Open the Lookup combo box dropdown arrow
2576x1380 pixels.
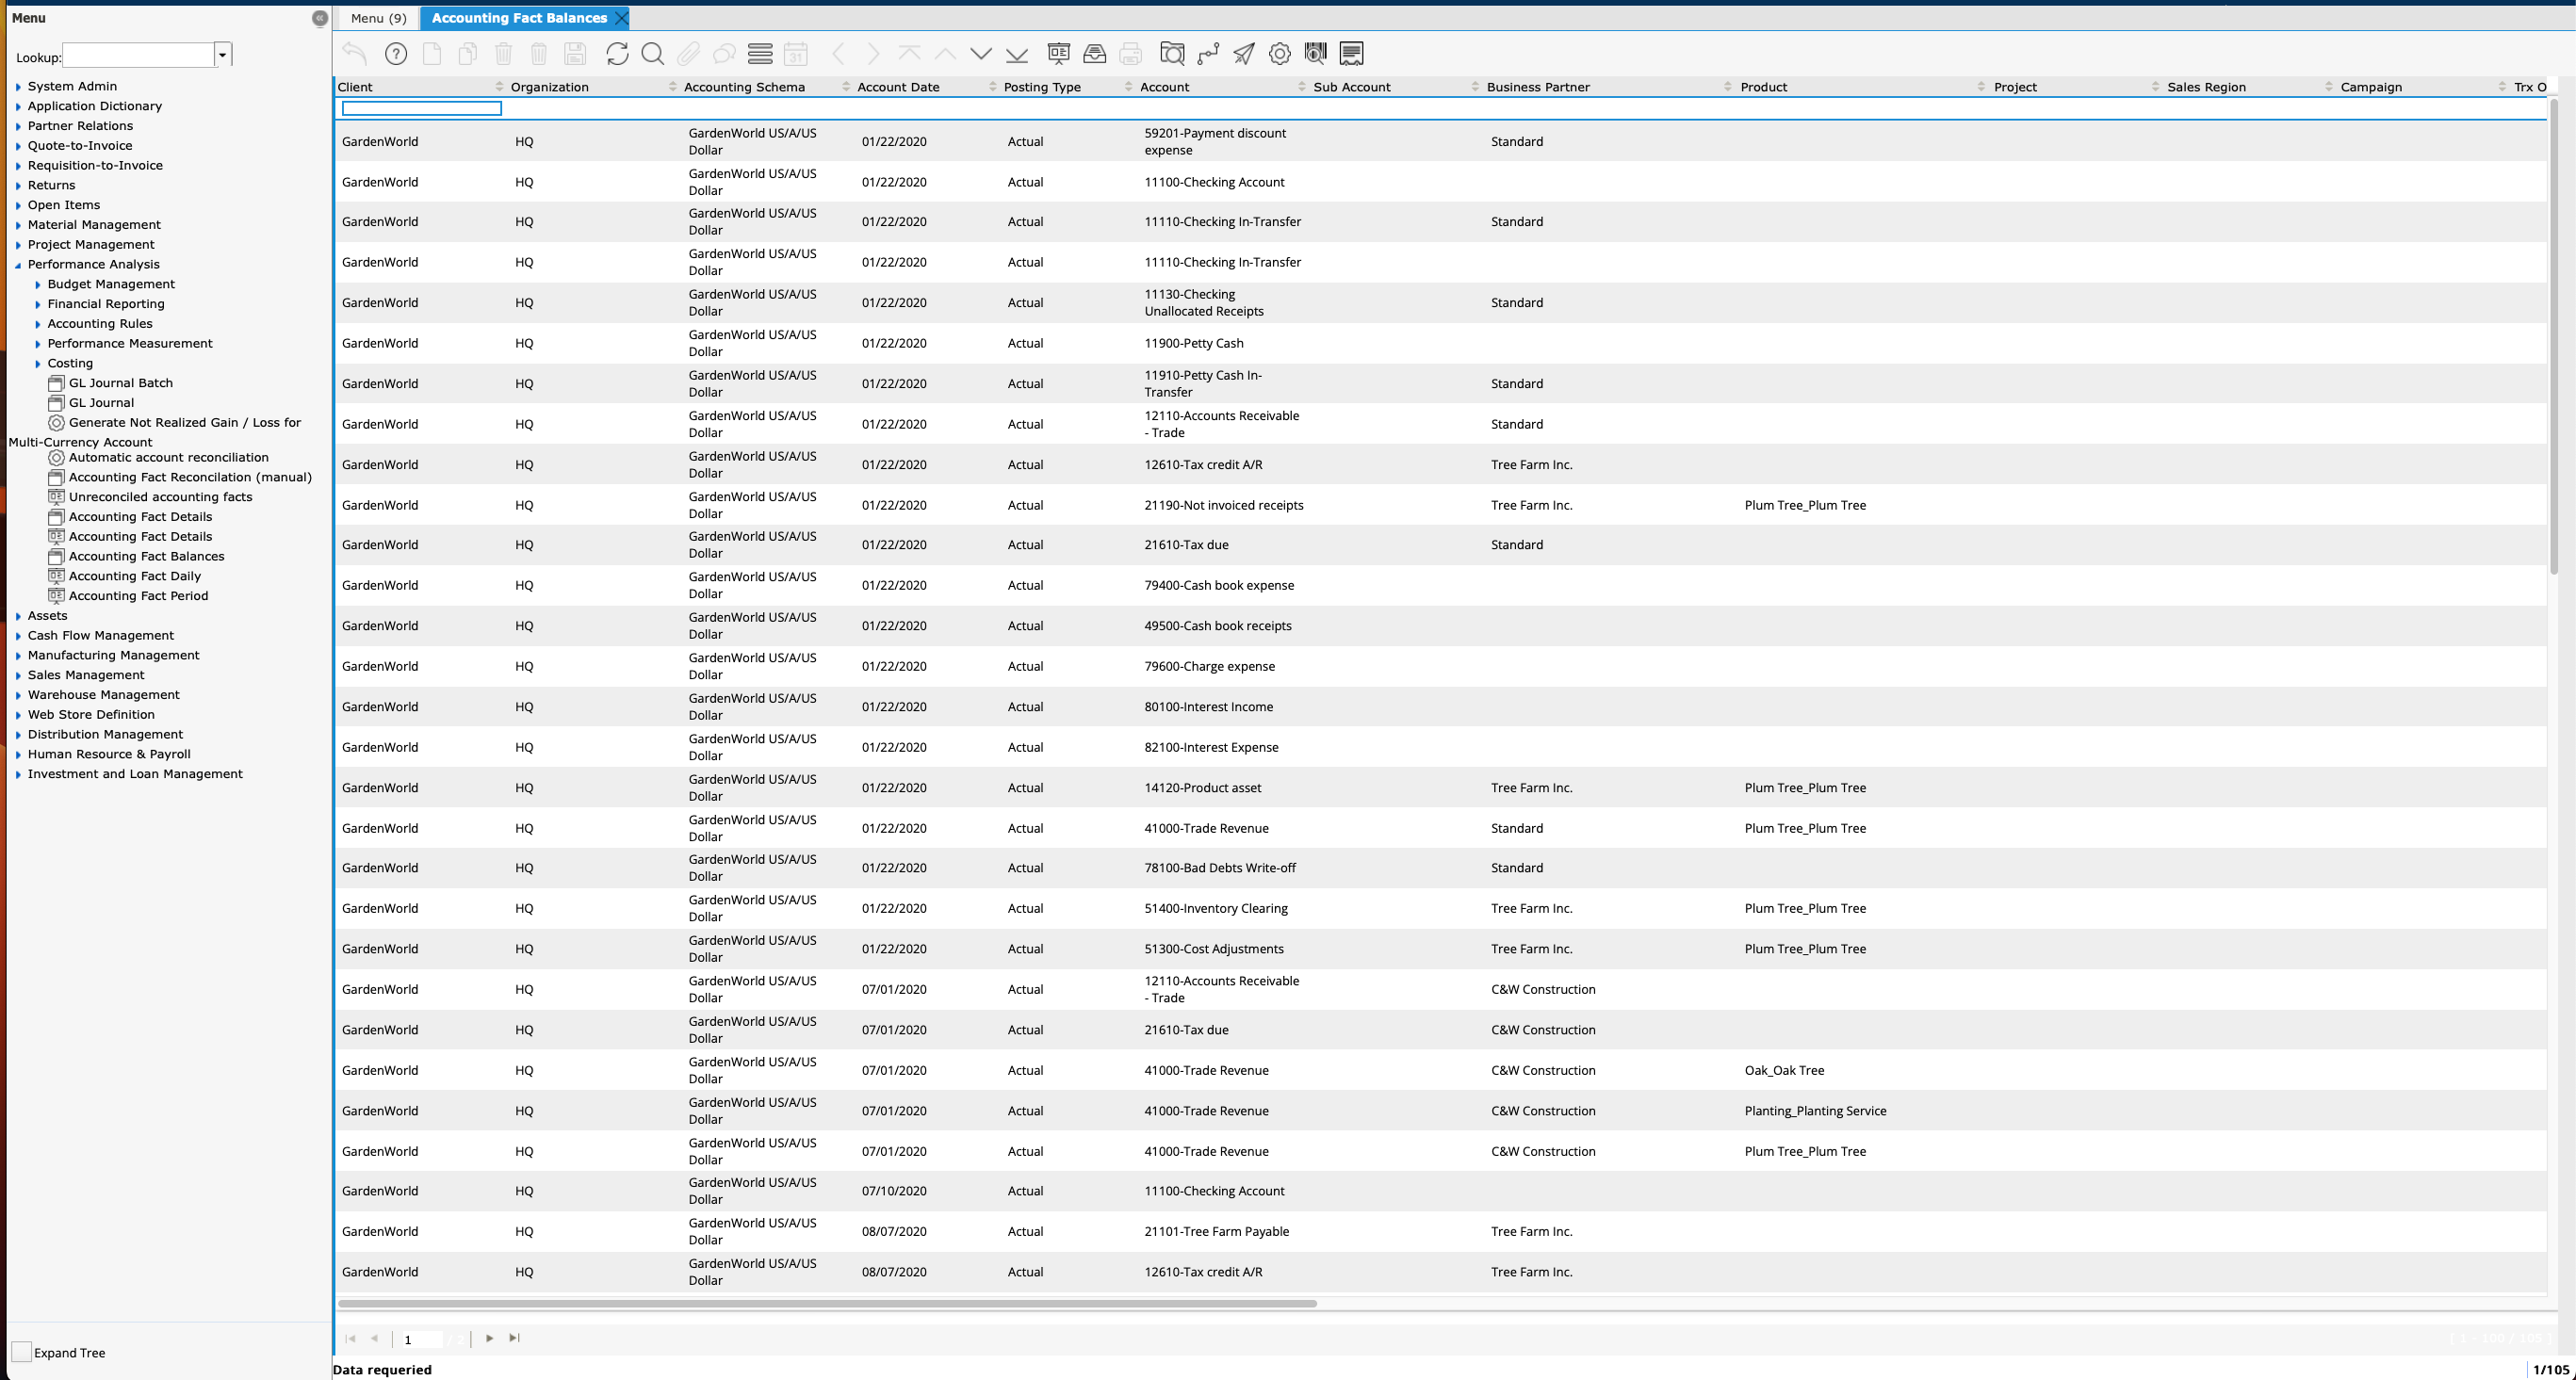pyautogui.click(x=223, y=55)
